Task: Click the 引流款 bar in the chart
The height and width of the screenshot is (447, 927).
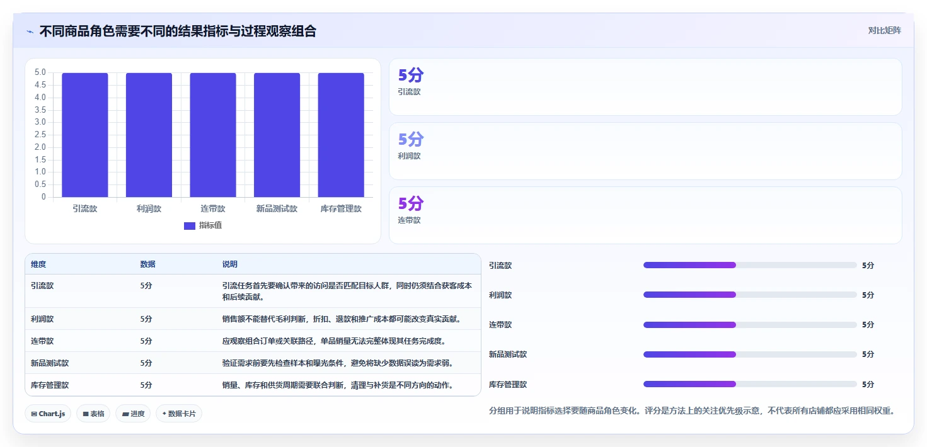Action: 85,135
